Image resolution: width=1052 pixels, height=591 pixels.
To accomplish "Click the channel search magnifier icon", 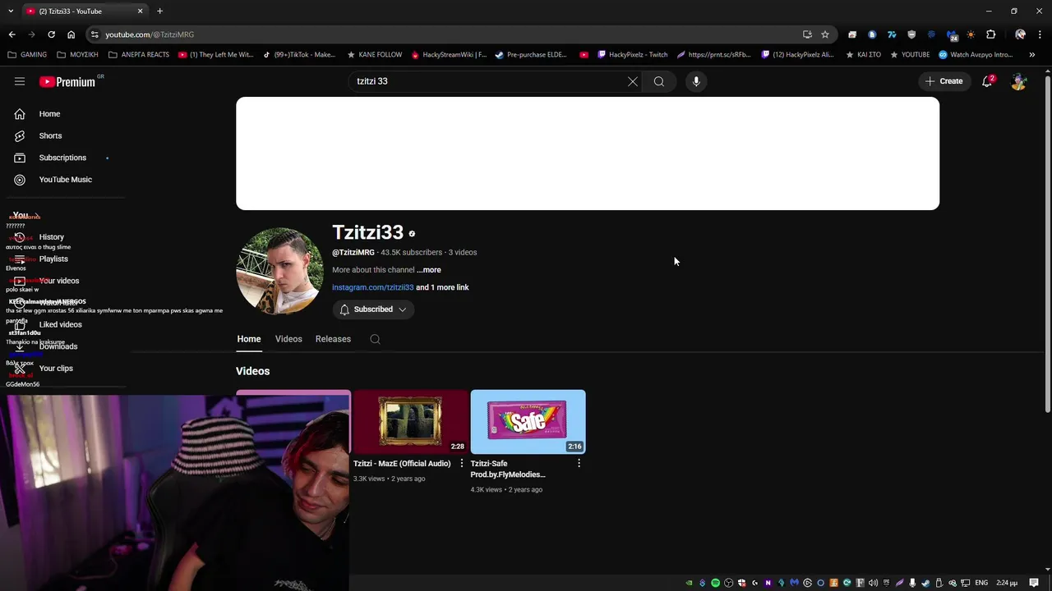I will point(375,339).
